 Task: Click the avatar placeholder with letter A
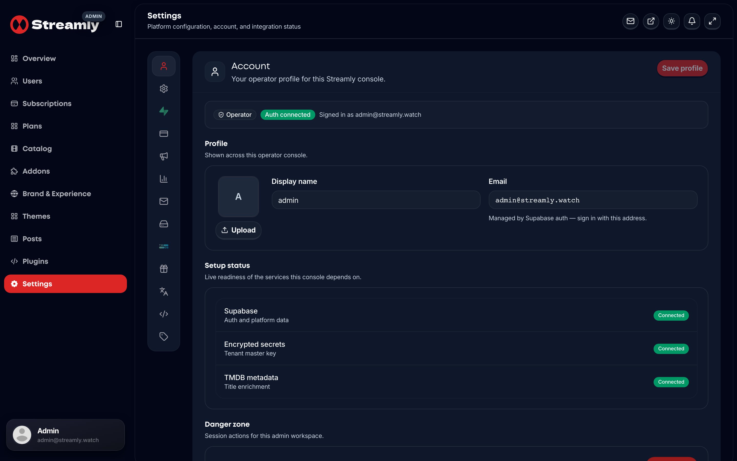click(x=239, y=197)
